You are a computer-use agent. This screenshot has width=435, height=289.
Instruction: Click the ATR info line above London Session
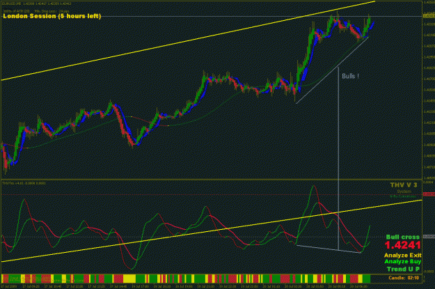pyautogui.click(x=36, y=11)
